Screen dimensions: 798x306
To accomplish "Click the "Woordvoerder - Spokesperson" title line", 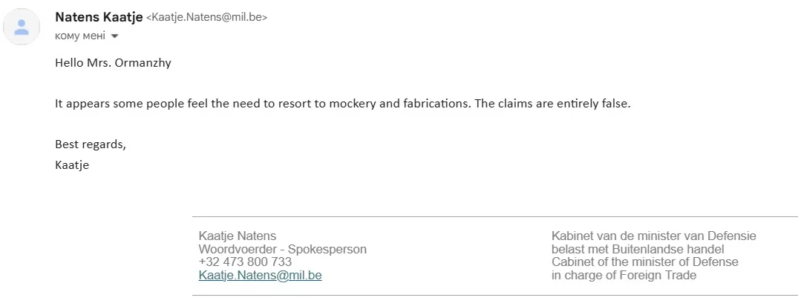I will 282,250.
